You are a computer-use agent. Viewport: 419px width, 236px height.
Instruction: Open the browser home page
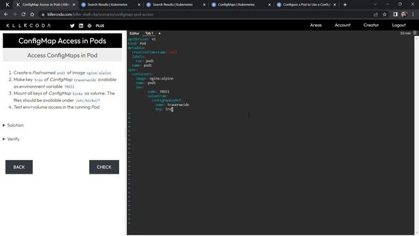tap(32, 14)
